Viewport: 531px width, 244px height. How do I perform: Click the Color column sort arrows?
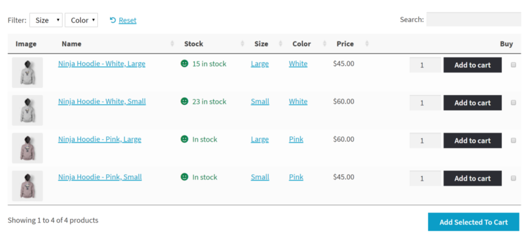(x=325, y=43)
